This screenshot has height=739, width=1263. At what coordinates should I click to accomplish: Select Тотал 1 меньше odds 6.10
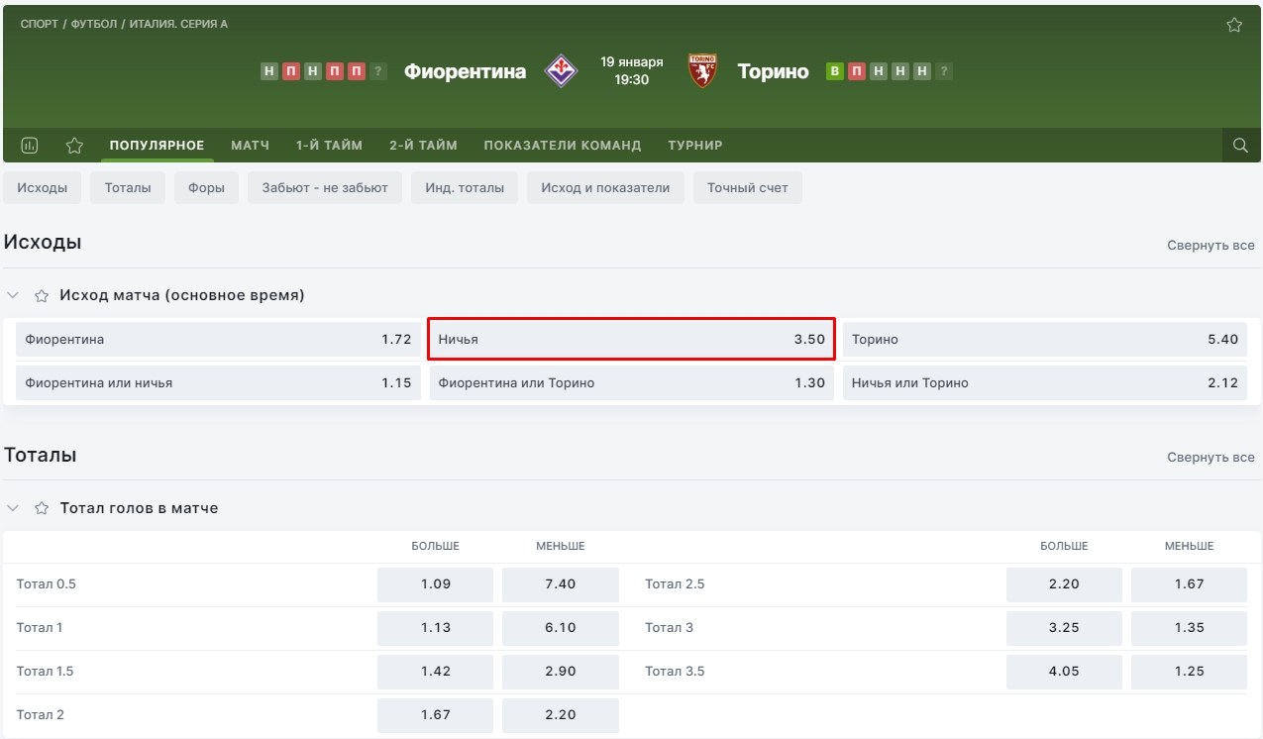tap(561, 628)
